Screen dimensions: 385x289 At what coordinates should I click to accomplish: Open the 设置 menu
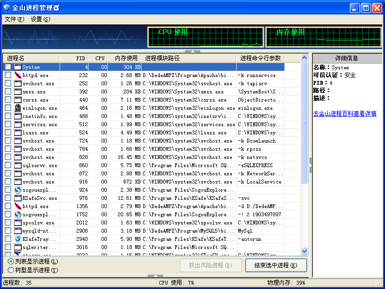tap(40, 19)
